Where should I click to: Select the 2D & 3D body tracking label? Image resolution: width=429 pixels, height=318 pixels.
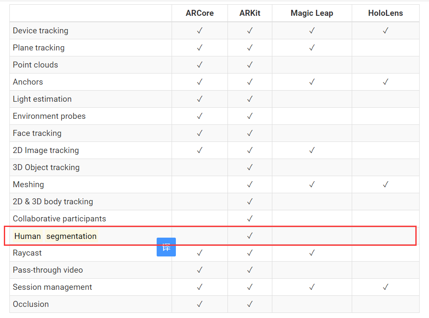(52, 201)
